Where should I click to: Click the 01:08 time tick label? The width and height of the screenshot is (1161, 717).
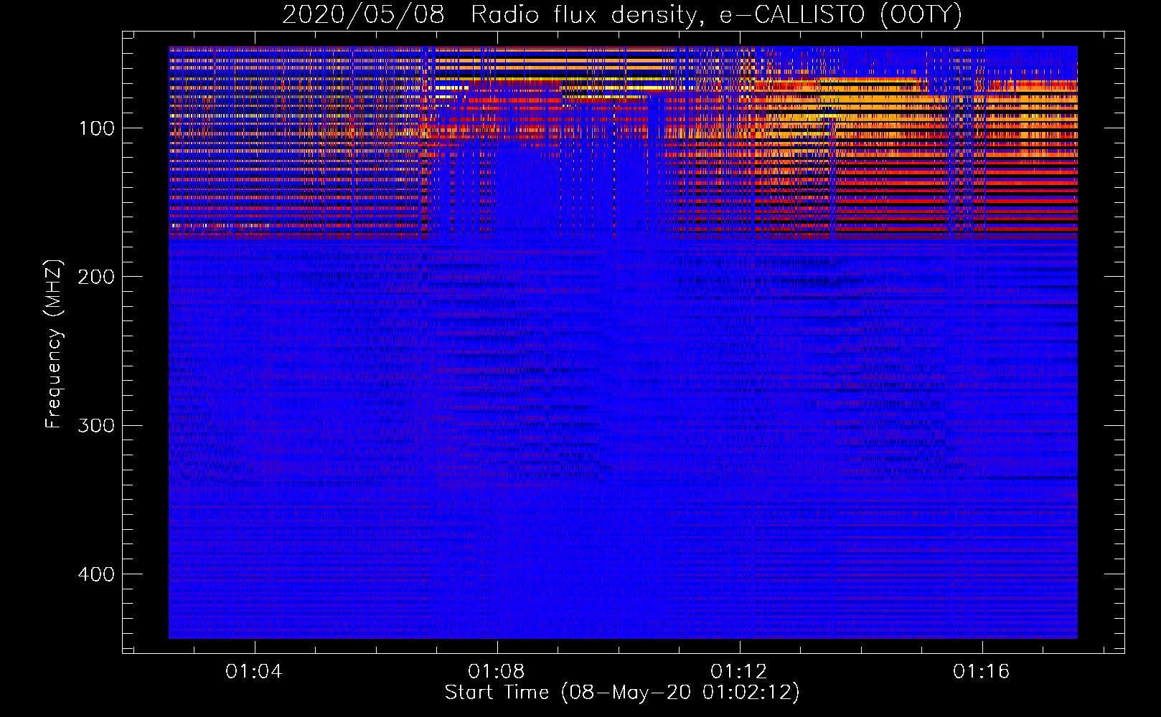coord(497,672)
